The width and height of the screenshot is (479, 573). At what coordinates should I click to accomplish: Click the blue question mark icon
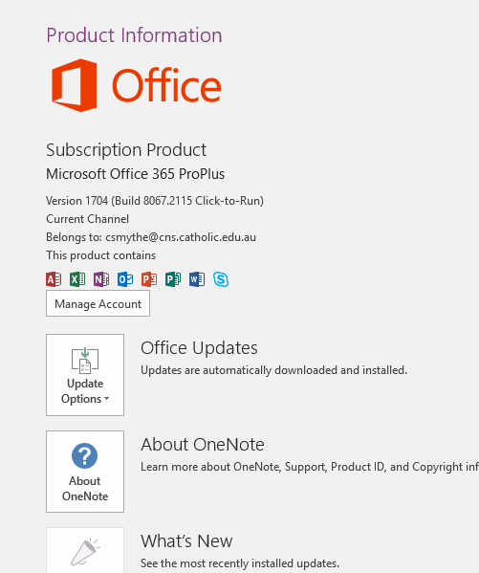85,455
